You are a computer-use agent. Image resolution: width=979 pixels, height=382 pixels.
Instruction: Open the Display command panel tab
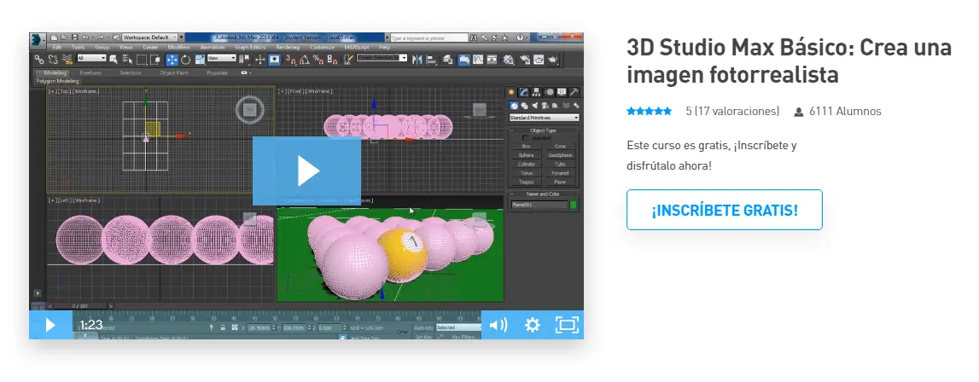coord(562,92)
